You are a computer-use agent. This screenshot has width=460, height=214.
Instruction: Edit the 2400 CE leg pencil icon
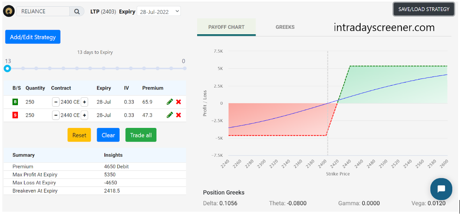pos(169,102)
